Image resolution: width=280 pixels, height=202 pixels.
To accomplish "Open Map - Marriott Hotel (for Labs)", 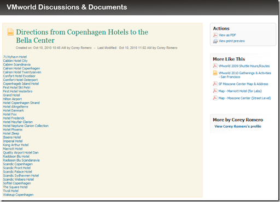I will pyautogui.click(x=240, y=91).
